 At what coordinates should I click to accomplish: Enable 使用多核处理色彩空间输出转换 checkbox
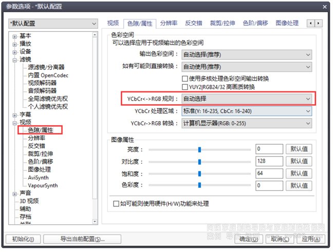[x=185, y=79]
